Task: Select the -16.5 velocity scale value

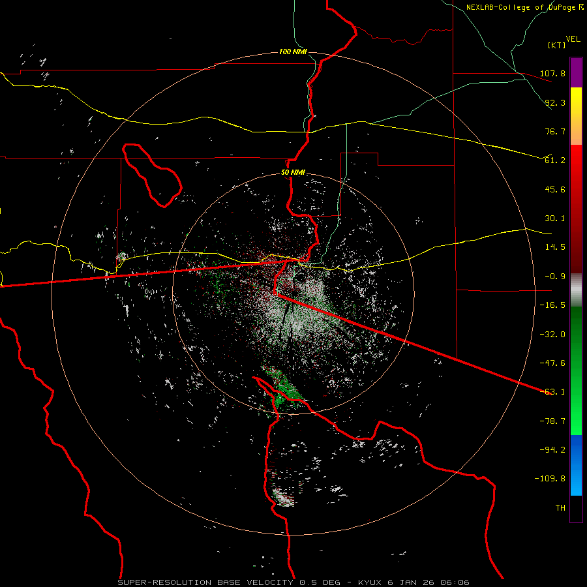Action: tap(552, 305)
